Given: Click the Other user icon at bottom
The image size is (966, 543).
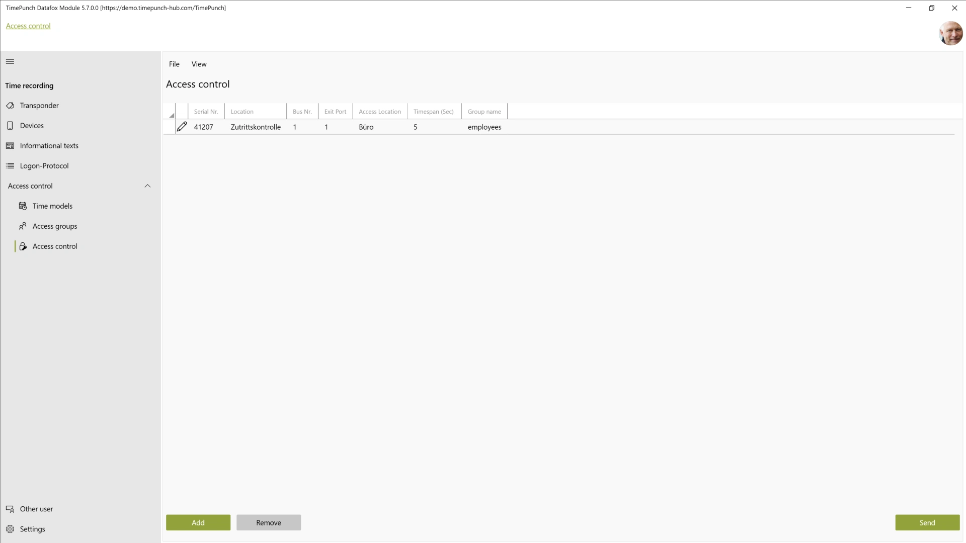Looking at the screenshot, I should coord(10,508).
